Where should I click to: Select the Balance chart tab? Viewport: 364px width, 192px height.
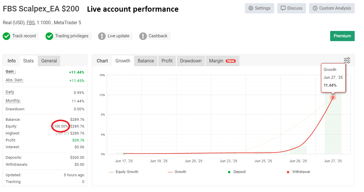click(x=146, y=61)
